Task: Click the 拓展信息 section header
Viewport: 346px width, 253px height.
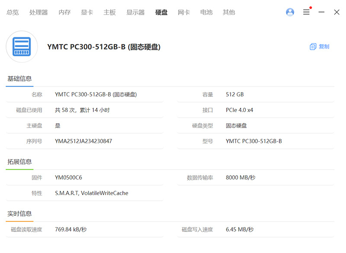Action: tap(19, 162)
